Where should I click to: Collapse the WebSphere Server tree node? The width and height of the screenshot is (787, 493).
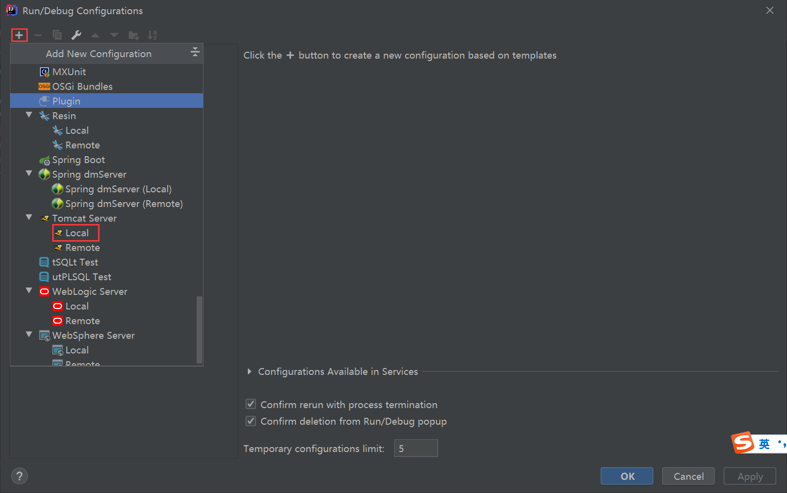pos(29,334)
